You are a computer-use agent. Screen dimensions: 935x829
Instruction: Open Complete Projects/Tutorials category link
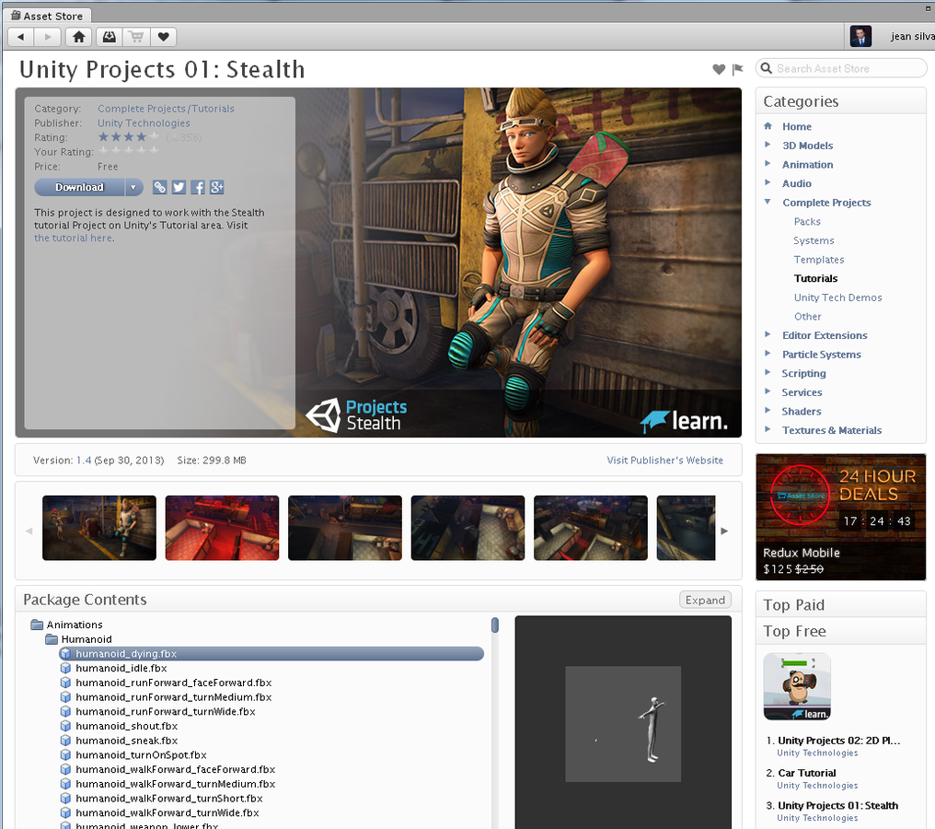(166, 109)
